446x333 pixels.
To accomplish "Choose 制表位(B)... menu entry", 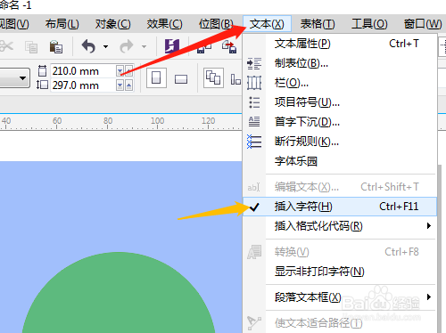I will tap(340, 63).
